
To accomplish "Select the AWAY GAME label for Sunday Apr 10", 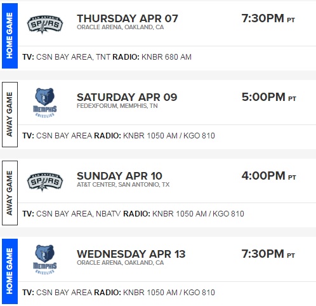I will point(10,193).
